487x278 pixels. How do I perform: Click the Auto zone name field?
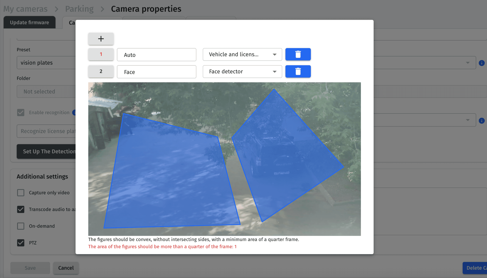156,55
